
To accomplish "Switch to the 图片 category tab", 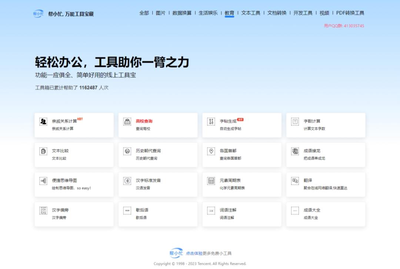I will 161,13.
